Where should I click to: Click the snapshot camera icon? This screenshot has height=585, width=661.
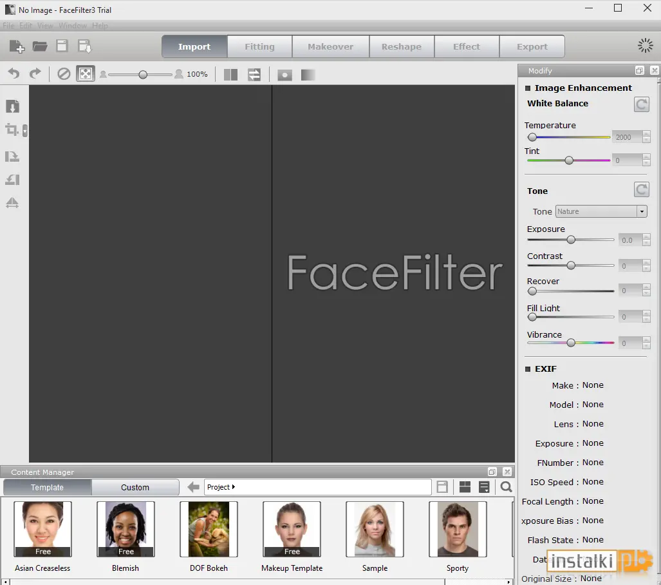[x=284, y=75]
